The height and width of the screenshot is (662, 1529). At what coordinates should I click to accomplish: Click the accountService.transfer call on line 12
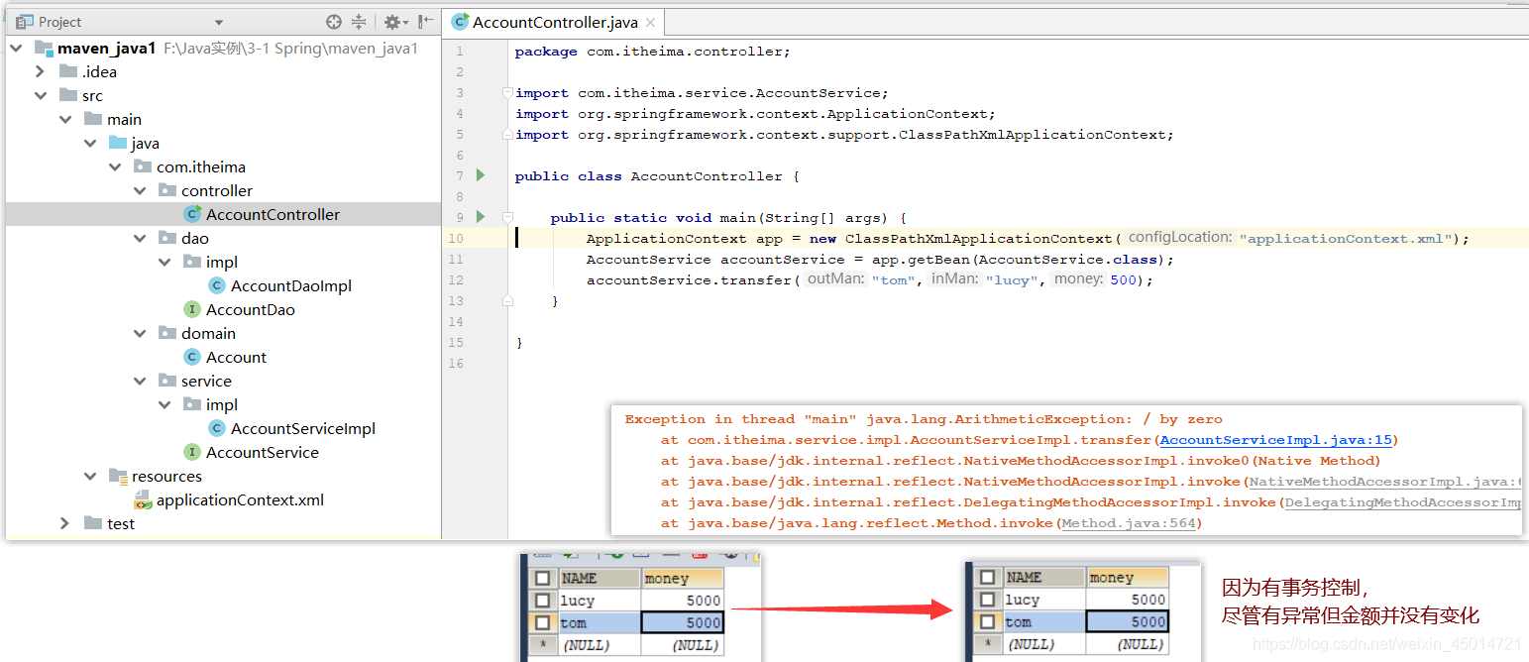coord(870,280)
